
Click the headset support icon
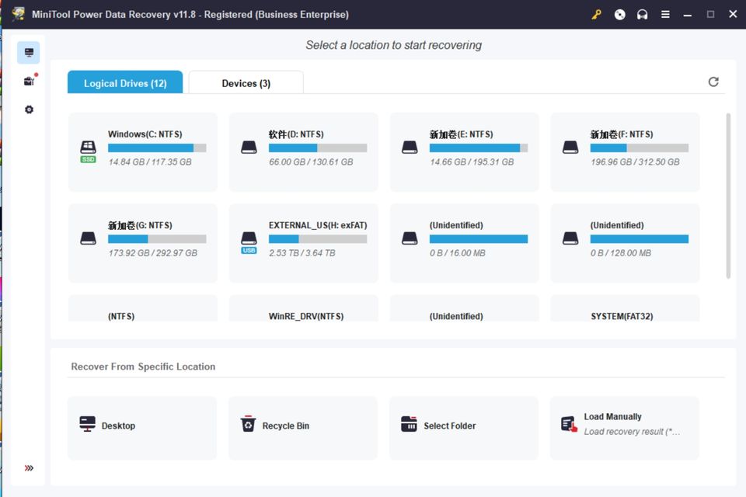(x=642, y=15)
